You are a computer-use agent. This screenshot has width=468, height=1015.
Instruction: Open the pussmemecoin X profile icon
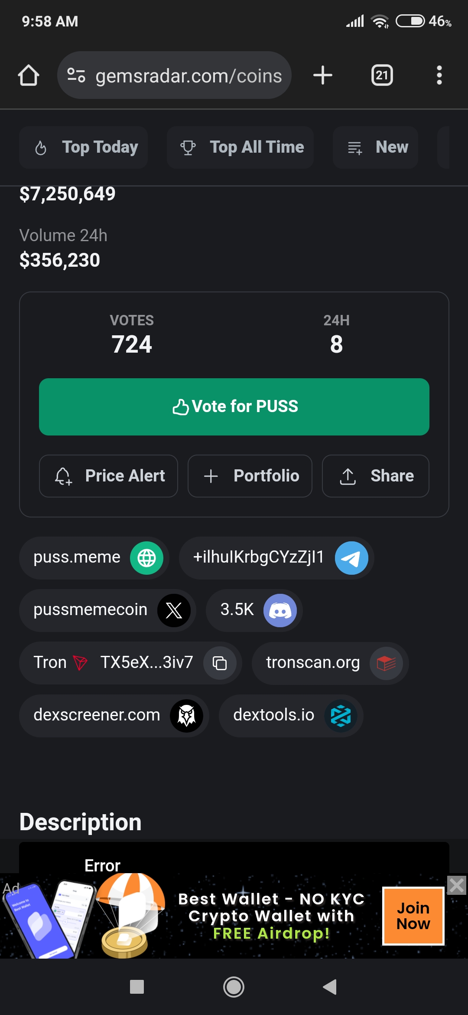point(174,610)
